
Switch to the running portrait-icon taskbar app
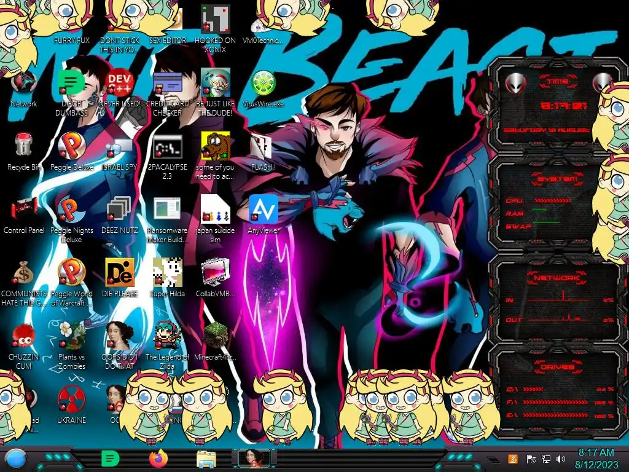point(254,458)
